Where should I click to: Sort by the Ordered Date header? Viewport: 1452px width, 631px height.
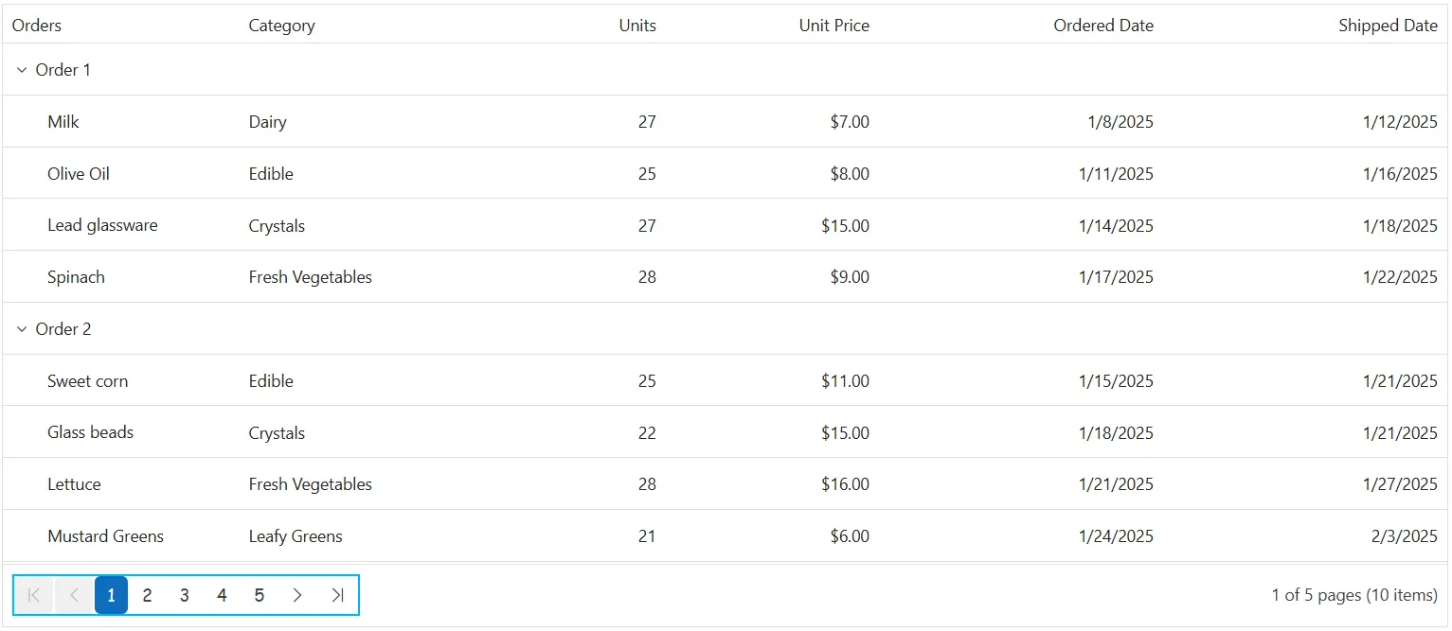1103,26
